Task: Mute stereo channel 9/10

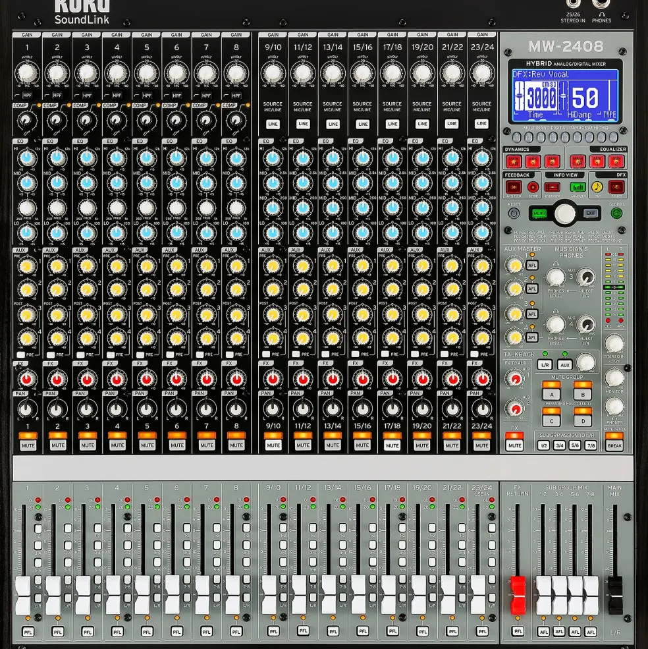Action: [273, 446]
